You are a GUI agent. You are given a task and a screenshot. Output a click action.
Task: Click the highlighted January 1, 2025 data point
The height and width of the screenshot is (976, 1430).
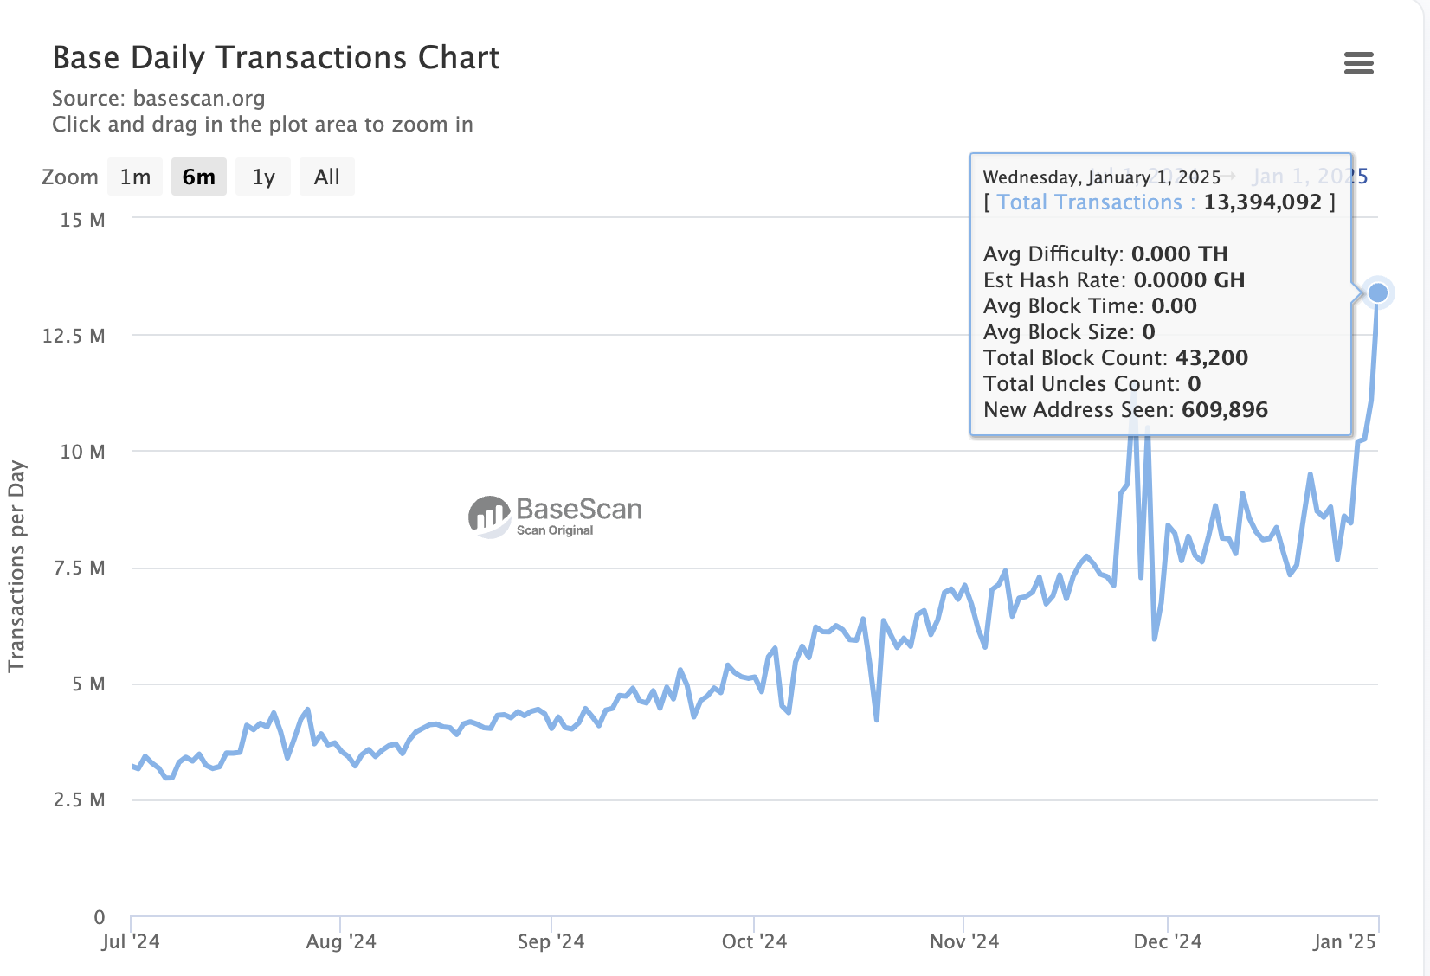click(1377, 292)
